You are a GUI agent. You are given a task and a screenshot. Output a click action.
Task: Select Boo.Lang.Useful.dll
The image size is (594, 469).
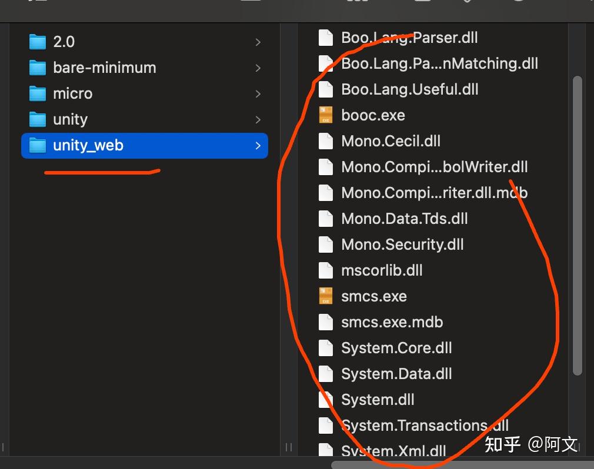(x=410, y=89)
